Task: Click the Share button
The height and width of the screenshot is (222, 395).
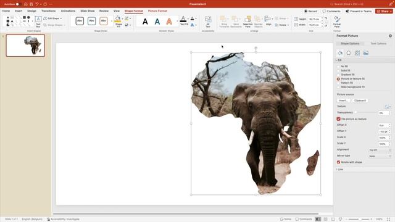Action: pos(384,11)
